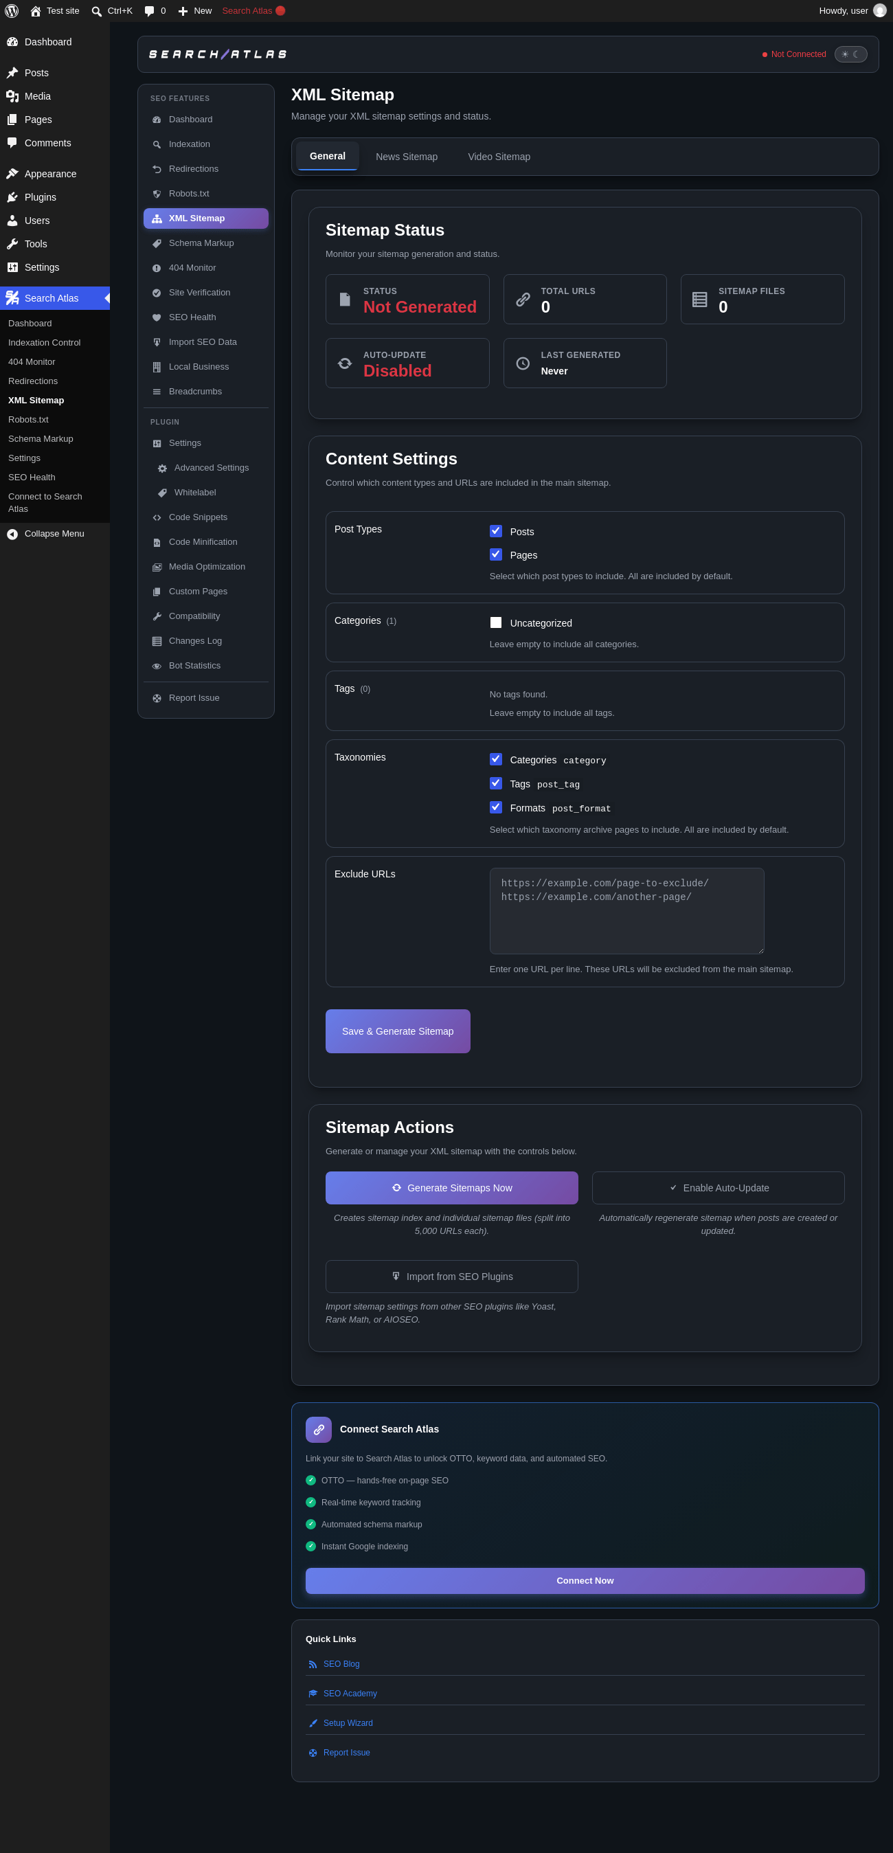Click the WordPress logo in admin bar
This screenshot has width=893, height=1853.
(x=12, y=11)
